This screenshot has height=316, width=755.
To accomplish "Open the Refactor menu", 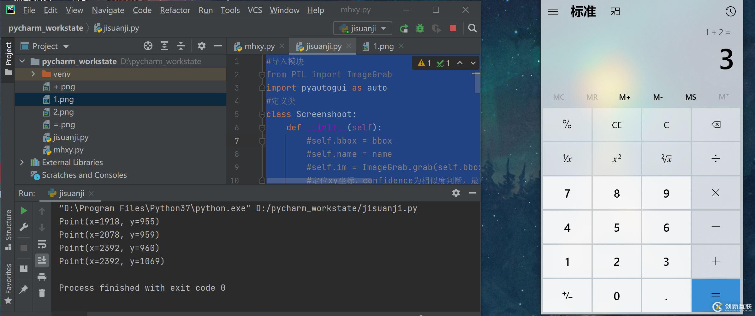I will pyautogui.click(x=175, y=10).
